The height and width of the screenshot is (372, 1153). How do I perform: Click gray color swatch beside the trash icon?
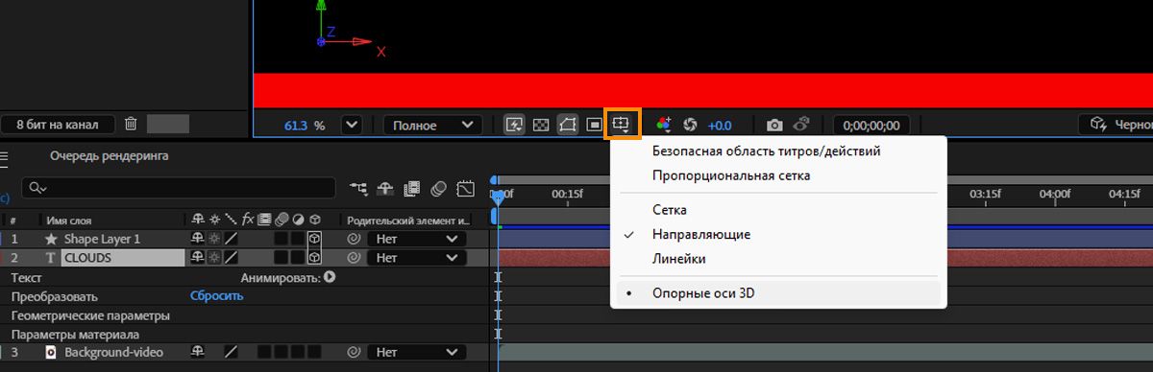coord(168,124)
